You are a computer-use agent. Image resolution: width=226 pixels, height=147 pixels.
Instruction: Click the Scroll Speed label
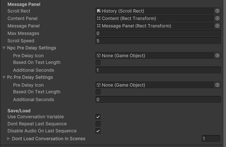(x=21, y=41)
